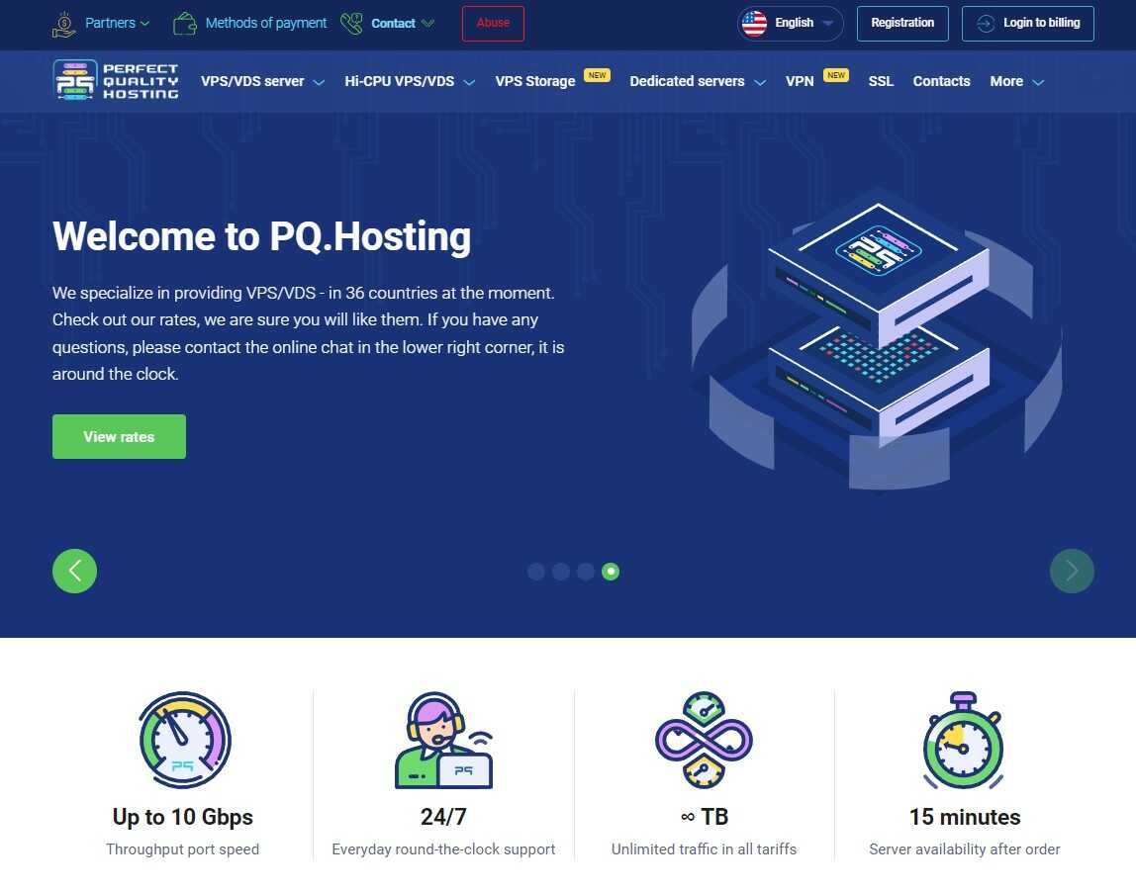
Task: Select the fourth active carousel dot
Action: [611, 572]
